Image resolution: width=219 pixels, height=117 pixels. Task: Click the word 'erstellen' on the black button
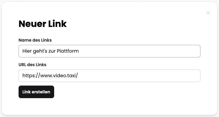(x=41, y=92)
